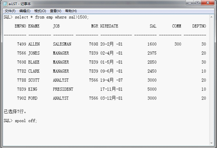This screenshot has width=217, height=148.
Task: Click the HIREDATE column header text
Action: [109, 26]
